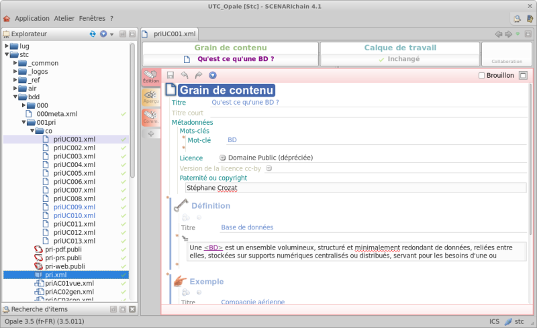Click the search-user icon at top right

tap(517, 19)
